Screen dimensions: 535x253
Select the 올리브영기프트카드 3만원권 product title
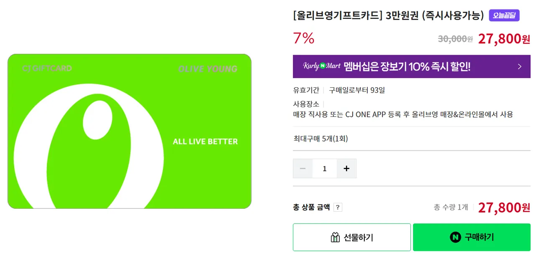click(389, 16)
